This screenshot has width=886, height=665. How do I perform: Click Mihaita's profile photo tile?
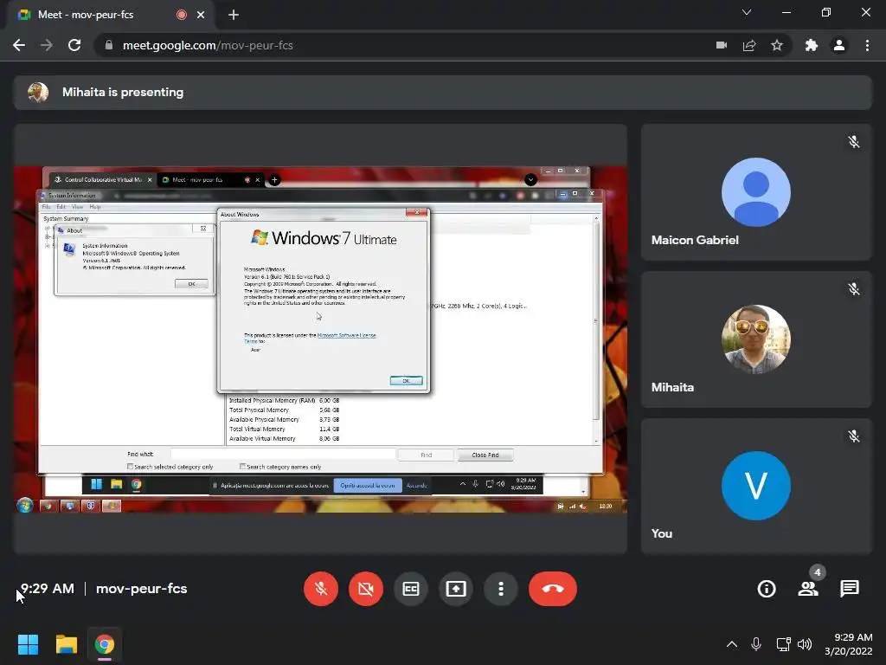point(756,339)
